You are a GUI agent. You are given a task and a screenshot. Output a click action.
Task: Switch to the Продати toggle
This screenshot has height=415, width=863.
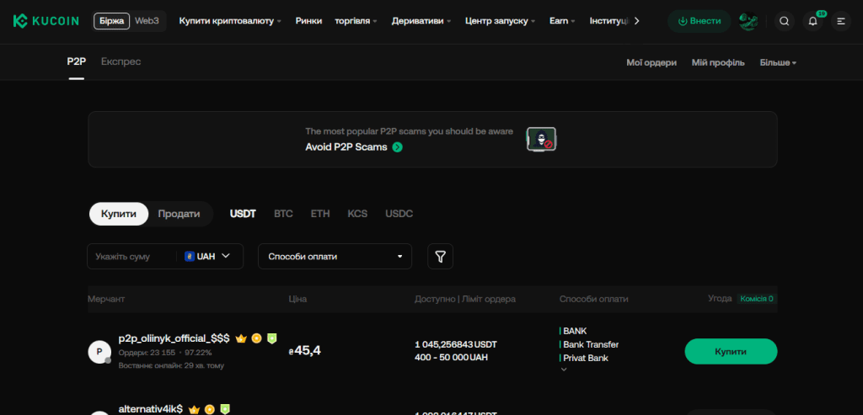coord(179,214)
